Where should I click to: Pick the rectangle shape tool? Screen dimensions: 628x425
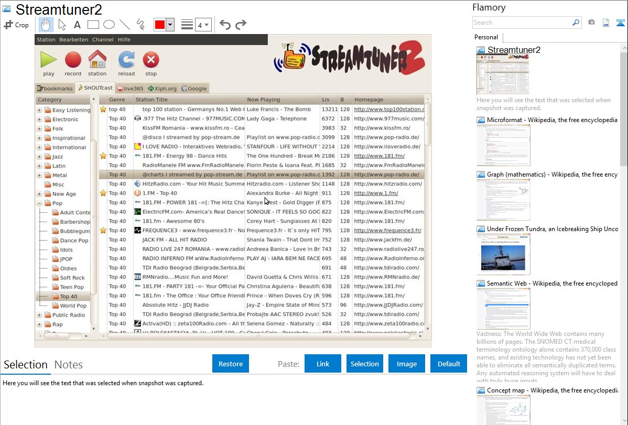[x=93, y=25]
